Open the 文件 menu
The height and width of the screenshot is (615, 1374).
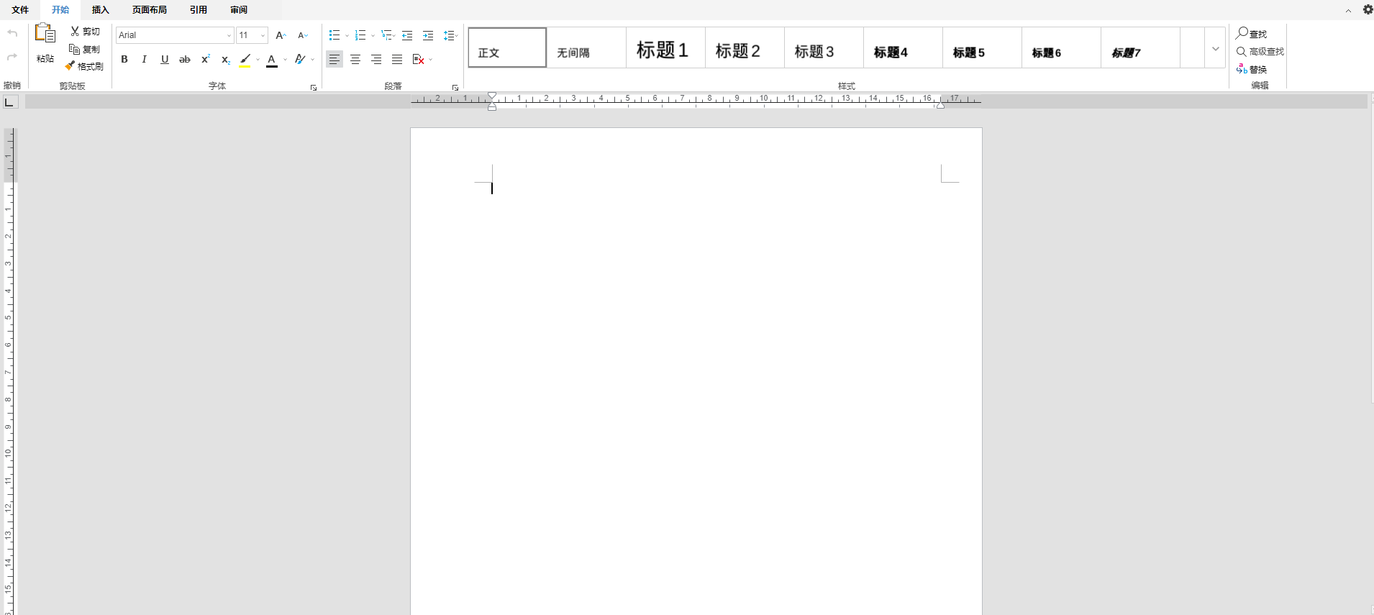(x=20, y=10)
